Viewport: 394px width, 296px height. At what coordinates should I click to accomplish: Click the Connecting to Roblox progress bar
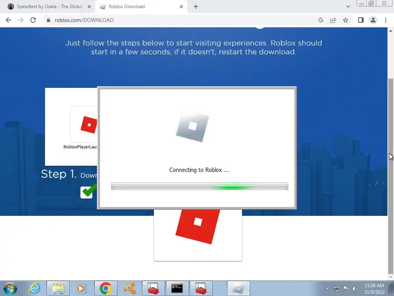pos(200,186)
